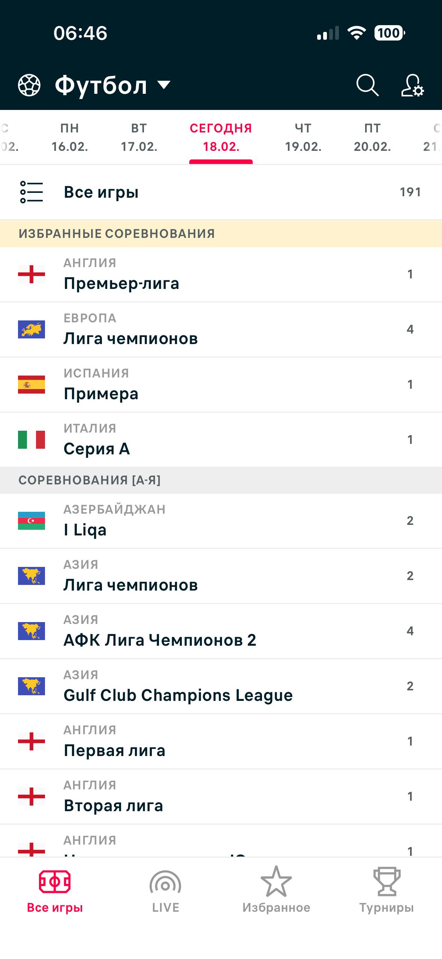Open Italy Серия А competition
Viewport: 442px width, 959px height.
tap(221, 440)
